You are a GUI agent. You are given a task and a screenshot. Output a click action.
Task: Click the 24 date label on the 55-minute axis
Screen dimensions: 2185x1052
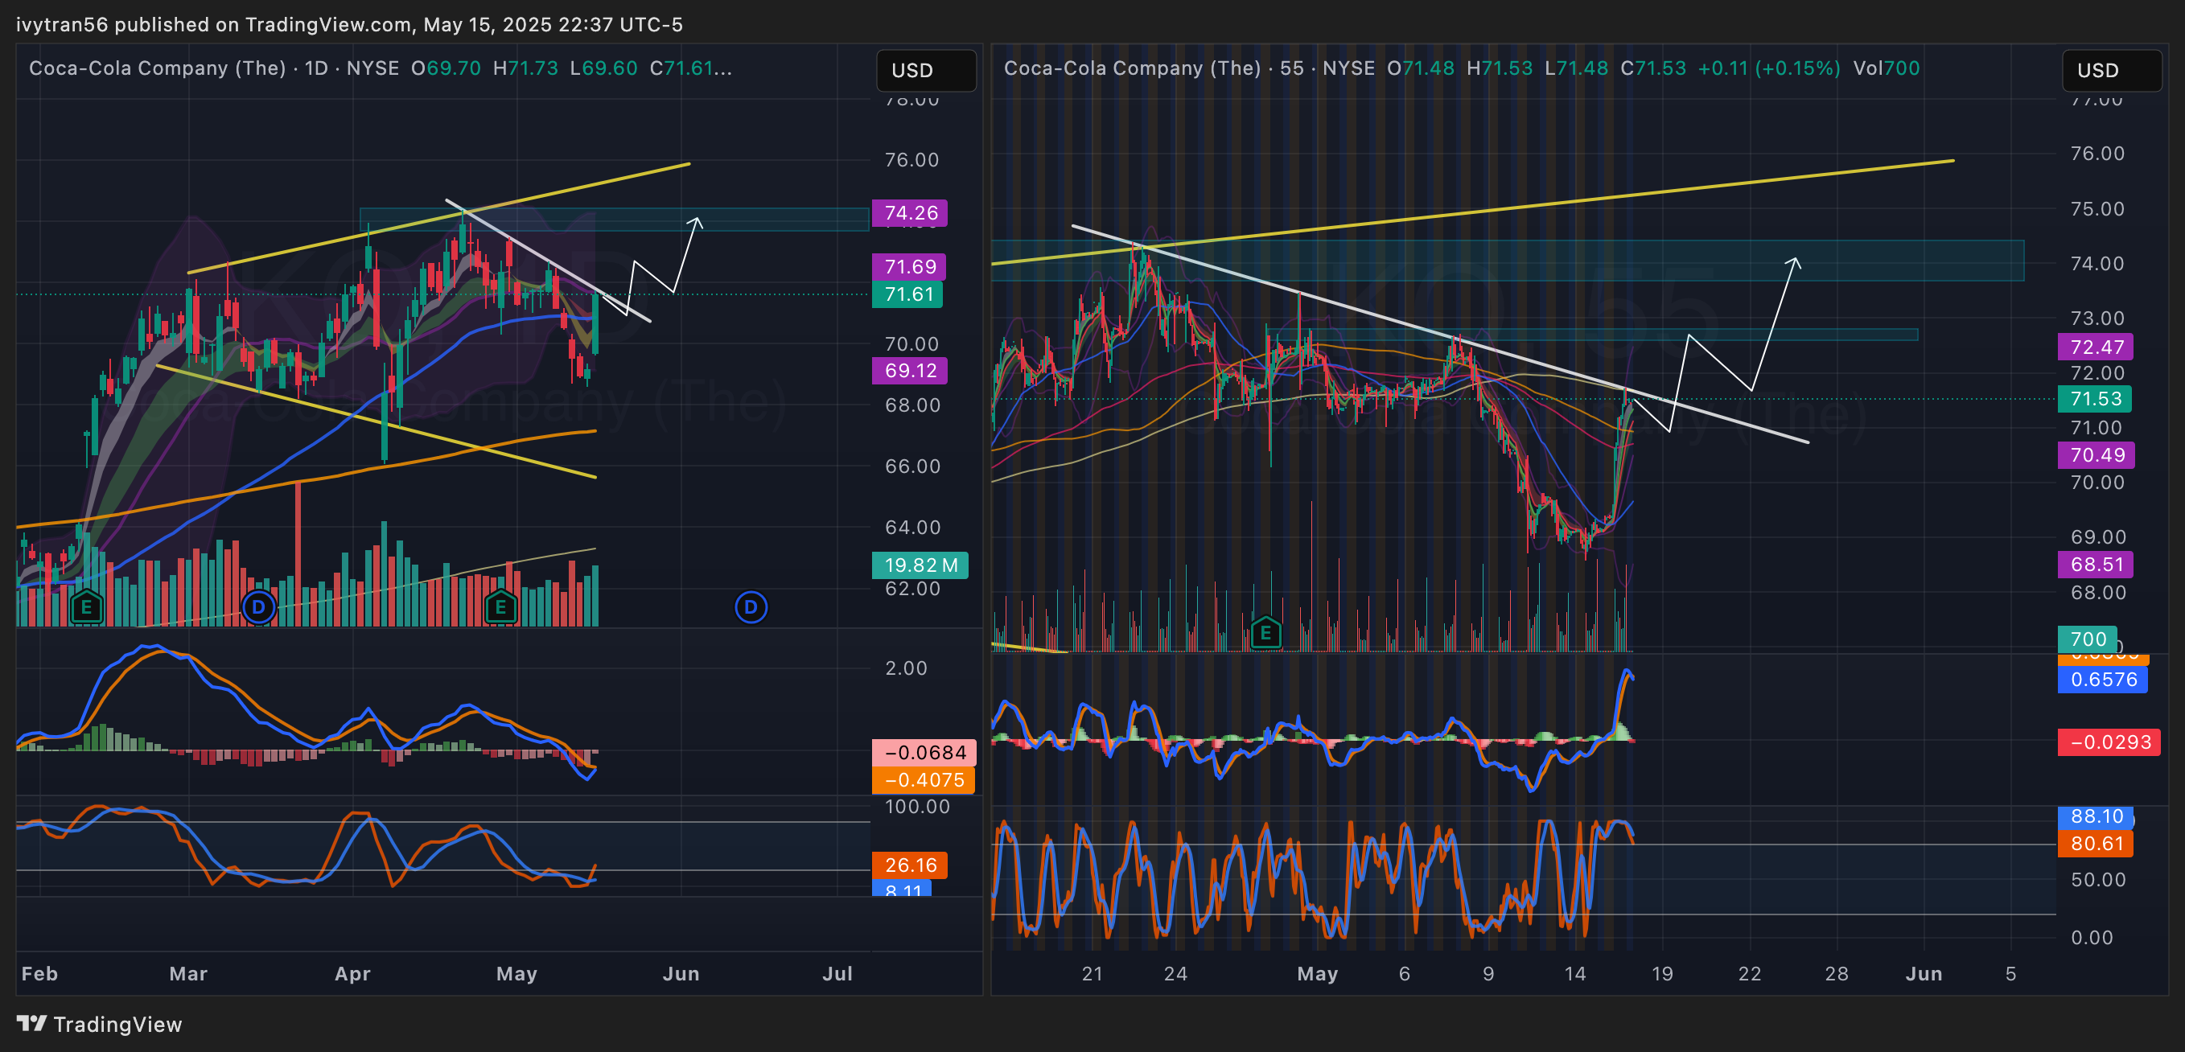1175,974
